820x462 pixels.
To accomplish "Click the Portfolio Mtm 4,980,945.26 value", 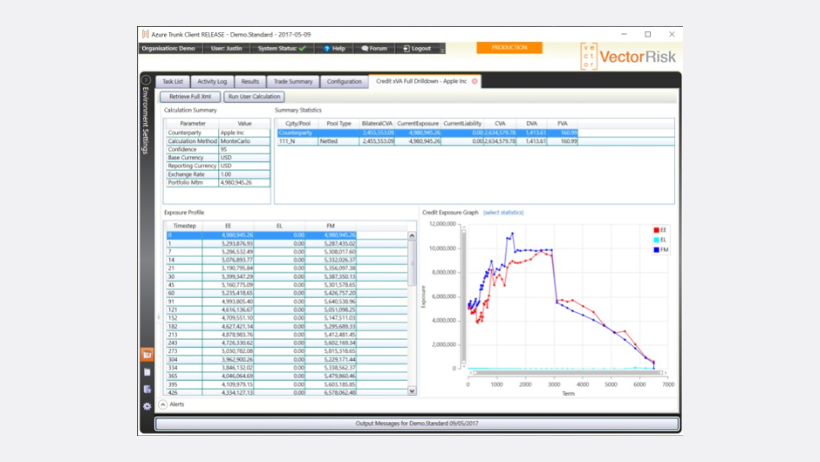I will click(244, 182).
